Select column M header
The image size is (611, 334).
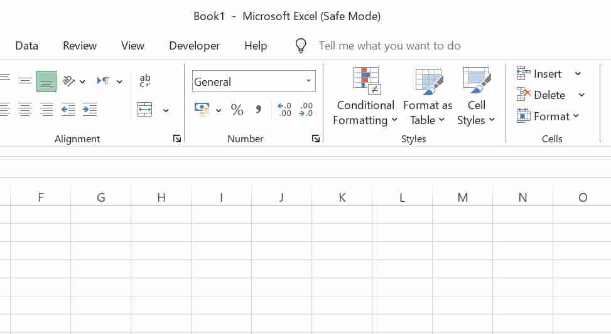(463, 197)
